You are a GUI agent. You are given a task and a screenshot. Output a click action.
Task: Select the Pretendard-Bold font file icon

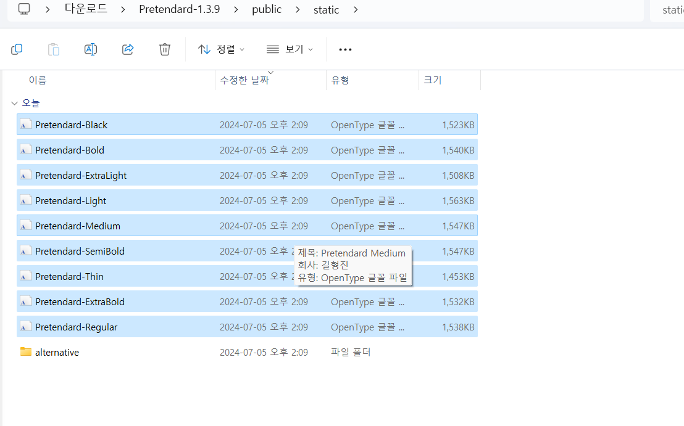coord(26,150)
